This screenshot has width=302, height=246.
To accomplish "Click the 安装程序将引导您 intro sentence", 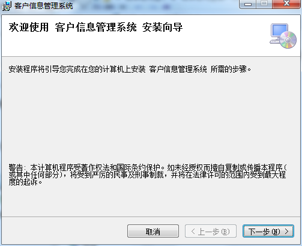I will [x=130, y=69].
